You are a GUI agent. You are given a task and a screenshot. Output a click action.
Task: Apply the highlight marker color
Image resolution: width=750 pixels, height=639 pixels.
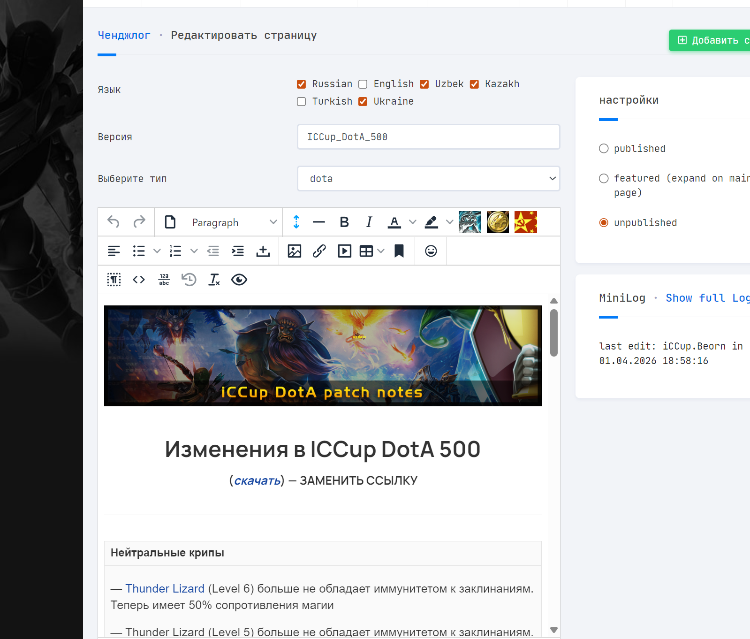[x=432, y=222]
